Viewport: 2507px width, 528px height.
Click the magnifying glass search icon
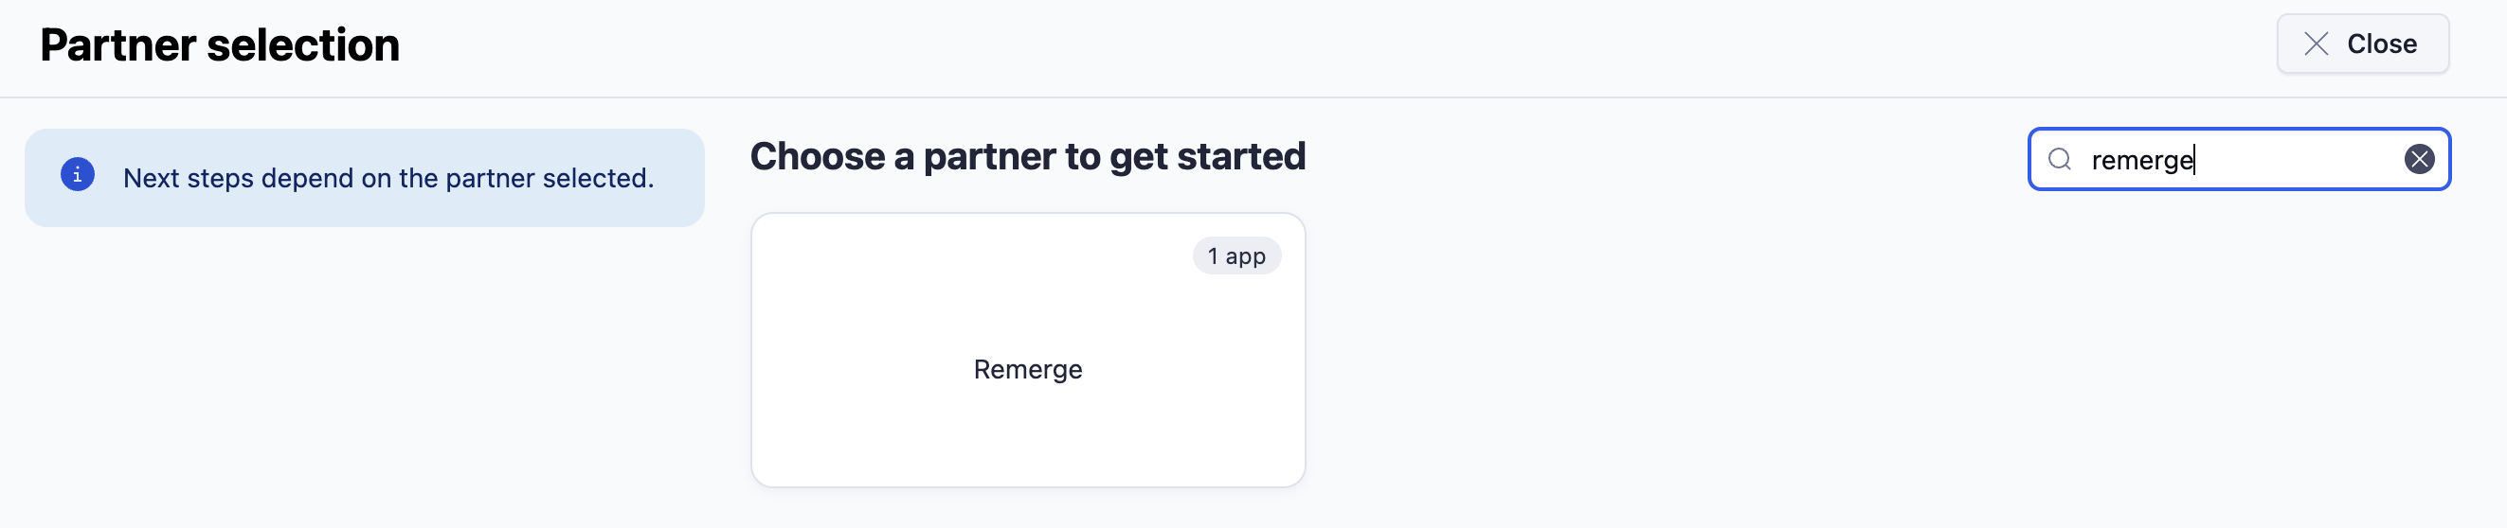(2060, 160)
